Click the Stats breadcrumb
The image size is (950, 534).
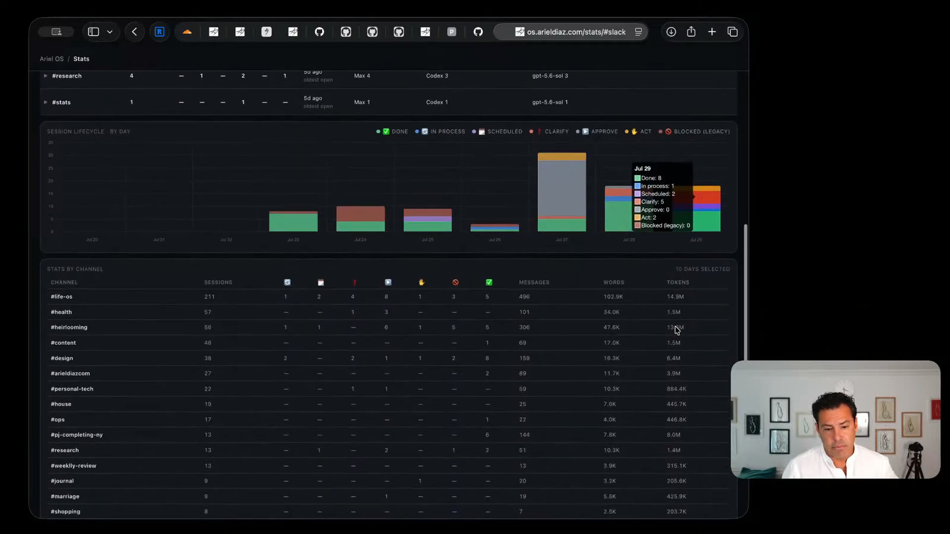[x=81, y=59]
